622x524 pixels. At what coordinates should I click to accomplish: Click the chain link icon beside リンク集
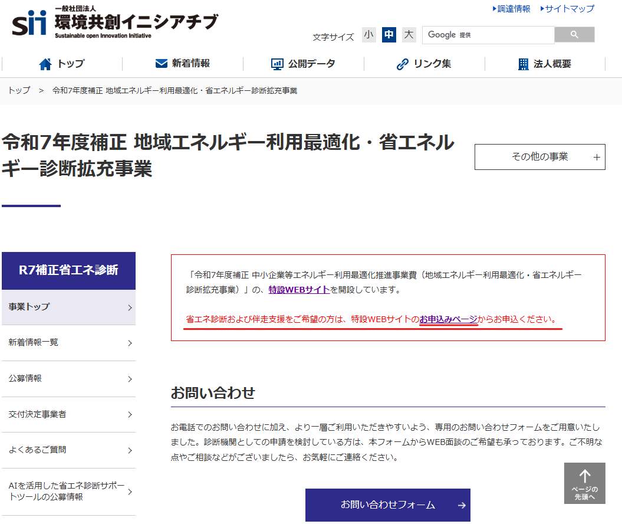[x=403, y=64]
